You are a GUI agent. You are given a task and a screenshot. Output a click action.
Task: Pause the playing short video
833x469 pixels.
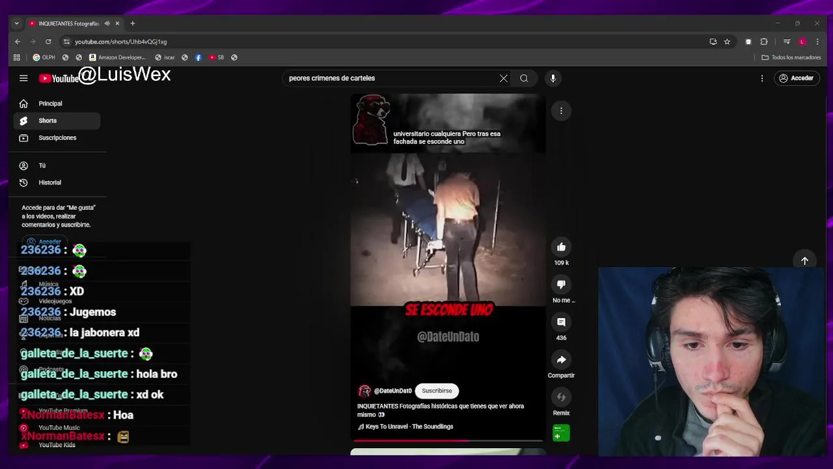tap(448, 228)
